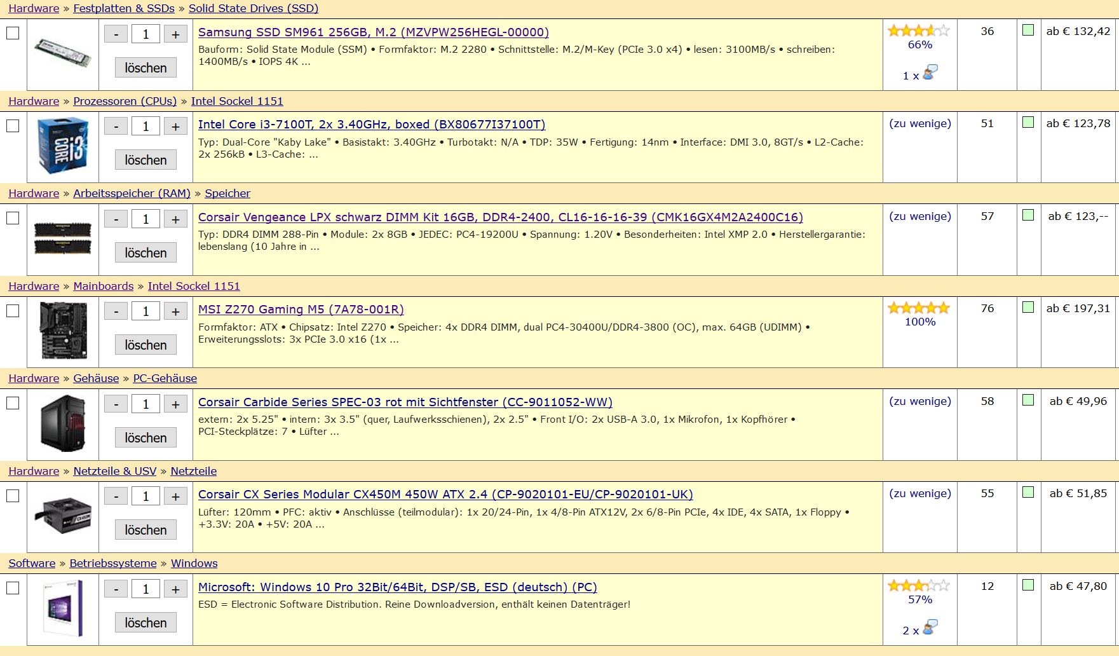The width and height of the screenshot is (1119, 656).
Task: Increase the Intel Core i3 quantity with plus
Action: [175, 126]
